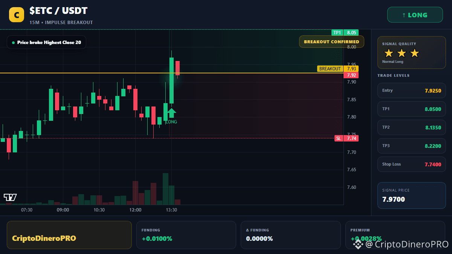Click the Δ Funding 0.0000% value

pyautogui.click(x=260, y=239)
